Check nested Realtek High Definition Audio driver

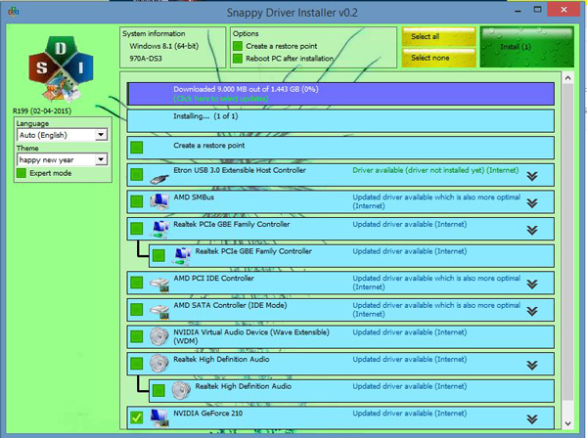coord(158,390)
